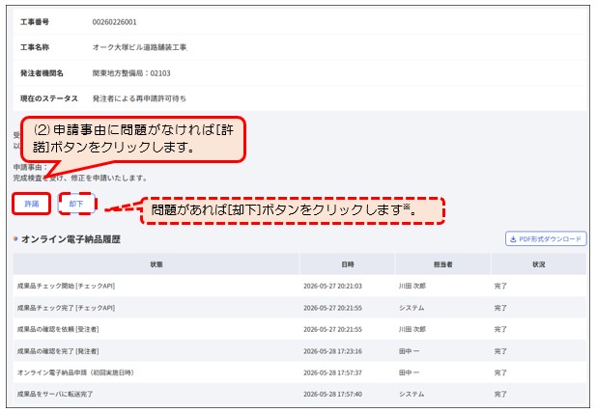The image size is (596, 413).
Task: Select the 成果品チェック完了 [チェックAPI] row entry
Action: tap(66, 308)
